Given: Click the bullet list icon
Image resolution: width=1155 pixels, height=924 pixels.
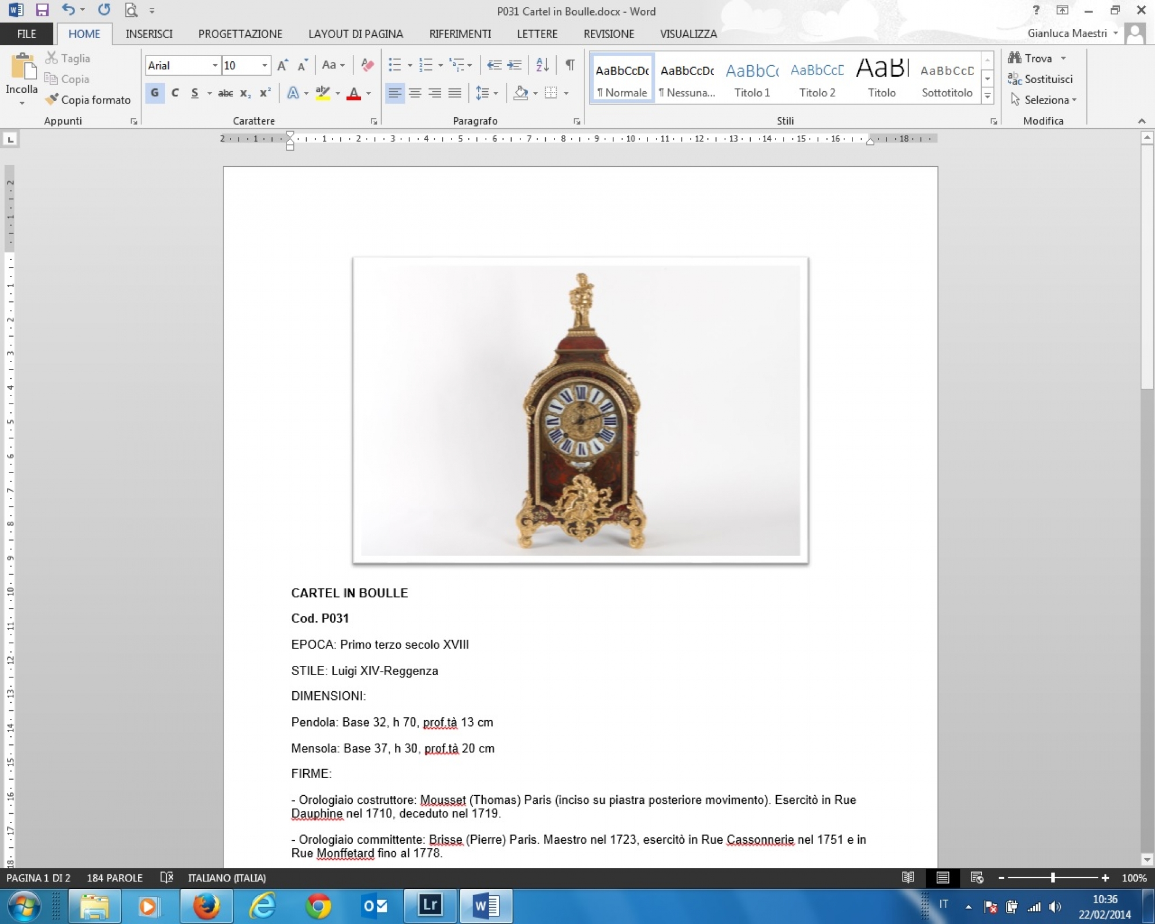Looking at the screenshot, I should point(394,65).
